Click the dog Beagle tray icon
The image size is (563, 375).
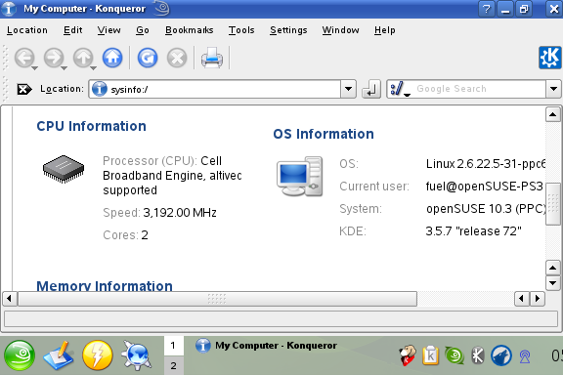click(x=409, y=355)
